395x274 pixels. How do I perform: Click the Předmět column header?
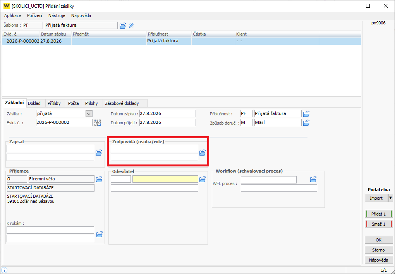109,34
